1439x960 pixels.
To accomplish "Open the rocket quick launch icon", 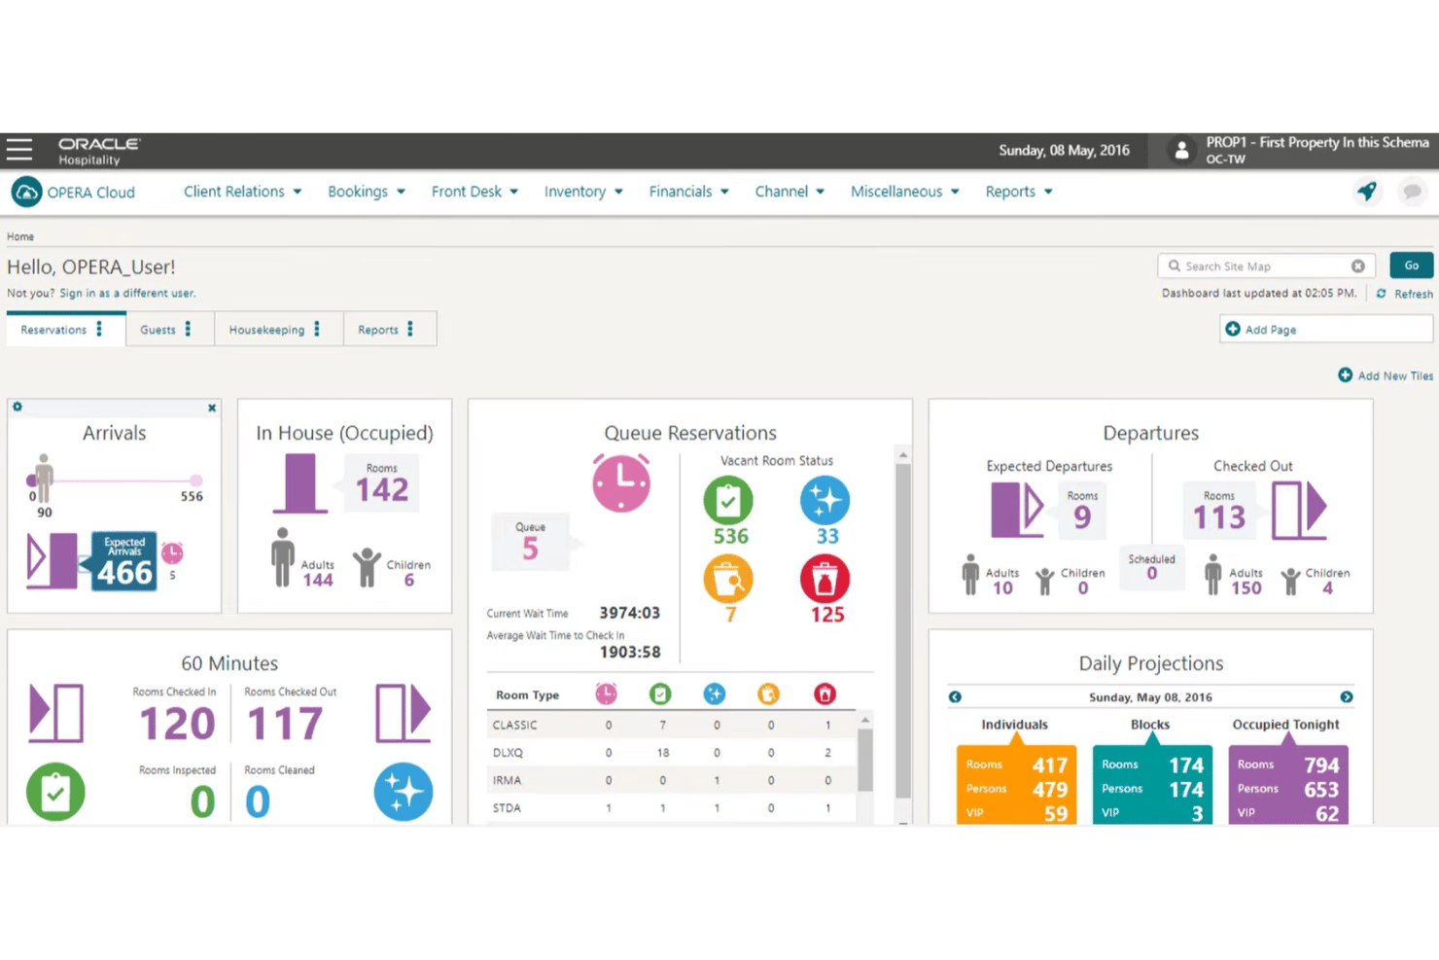I will (x=1367, y=192).
